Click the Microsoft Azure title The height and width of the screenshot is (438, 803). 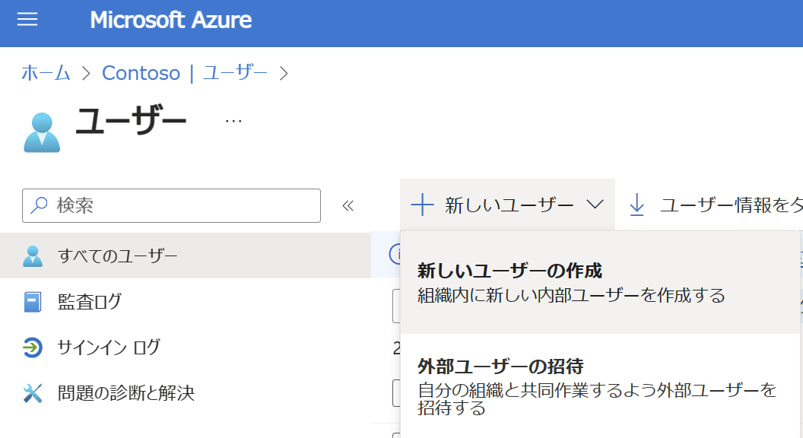click(170, 20)
